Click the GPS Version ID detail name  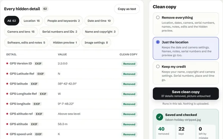(x=21, y=63)
